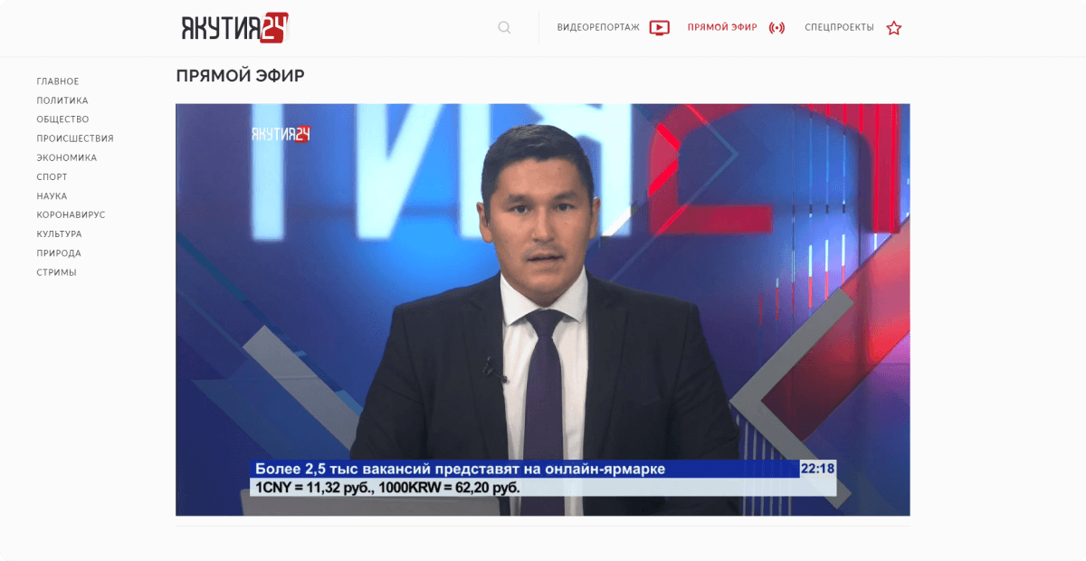Click the currency rates ticker line
Image resolution: width=1086 pixels, height=561 pixels.
click(387, 488)
